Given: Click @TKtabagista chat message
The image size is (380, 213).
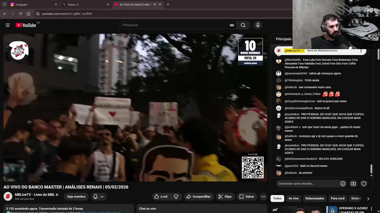Looking at the screenshot, I should click(322, 80).
